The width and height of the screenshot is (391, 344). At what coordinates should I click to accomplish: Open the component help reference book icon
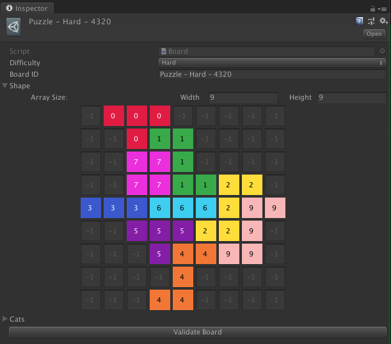click(x=360, y=21)
